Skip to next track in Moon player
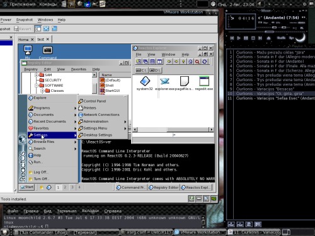Image resolution: width=315 pixels, height=236 pixels. point(260,38)
